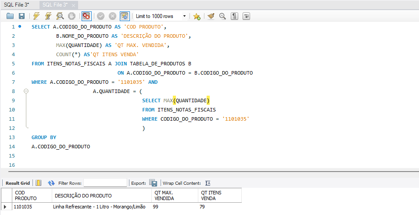Toggle result grid form editor icon

coord(39,183)
